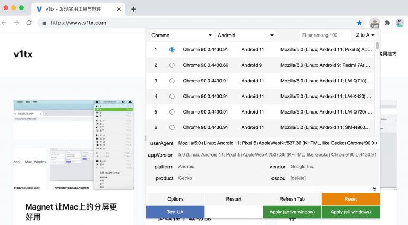Click Chrome 90.0.4430.66 version text
Screen dimensions: 408x225
[x=206, y=65]
